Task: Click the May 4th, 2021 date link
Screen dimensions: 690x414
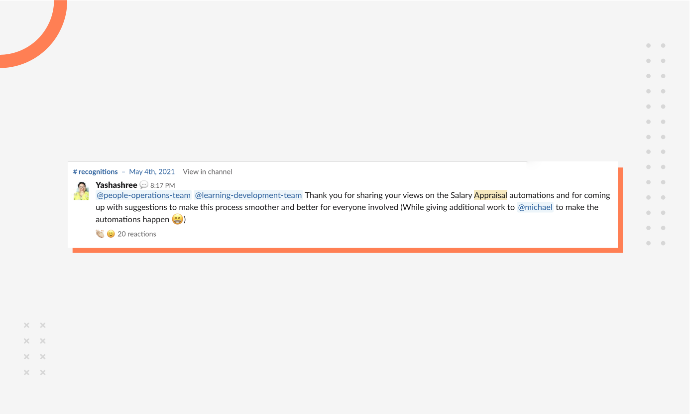Action: [152, 171]
